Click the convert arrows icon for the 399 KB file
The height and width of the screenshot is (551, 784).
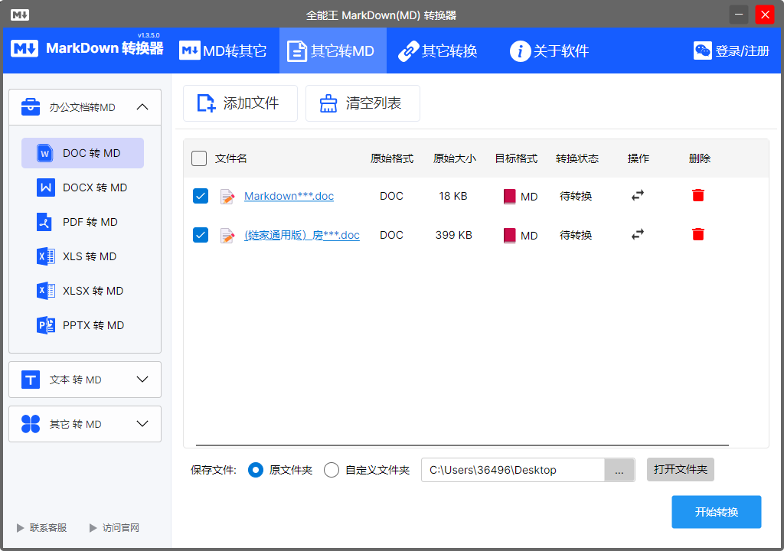click(x=638, y=234)
